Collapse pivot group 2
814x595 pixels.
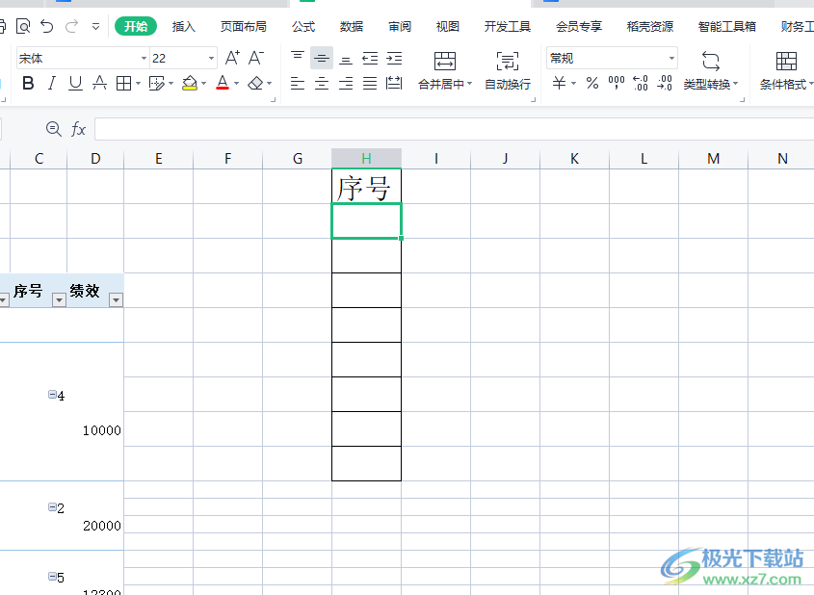pyautogui.click(x=52, y=506)
